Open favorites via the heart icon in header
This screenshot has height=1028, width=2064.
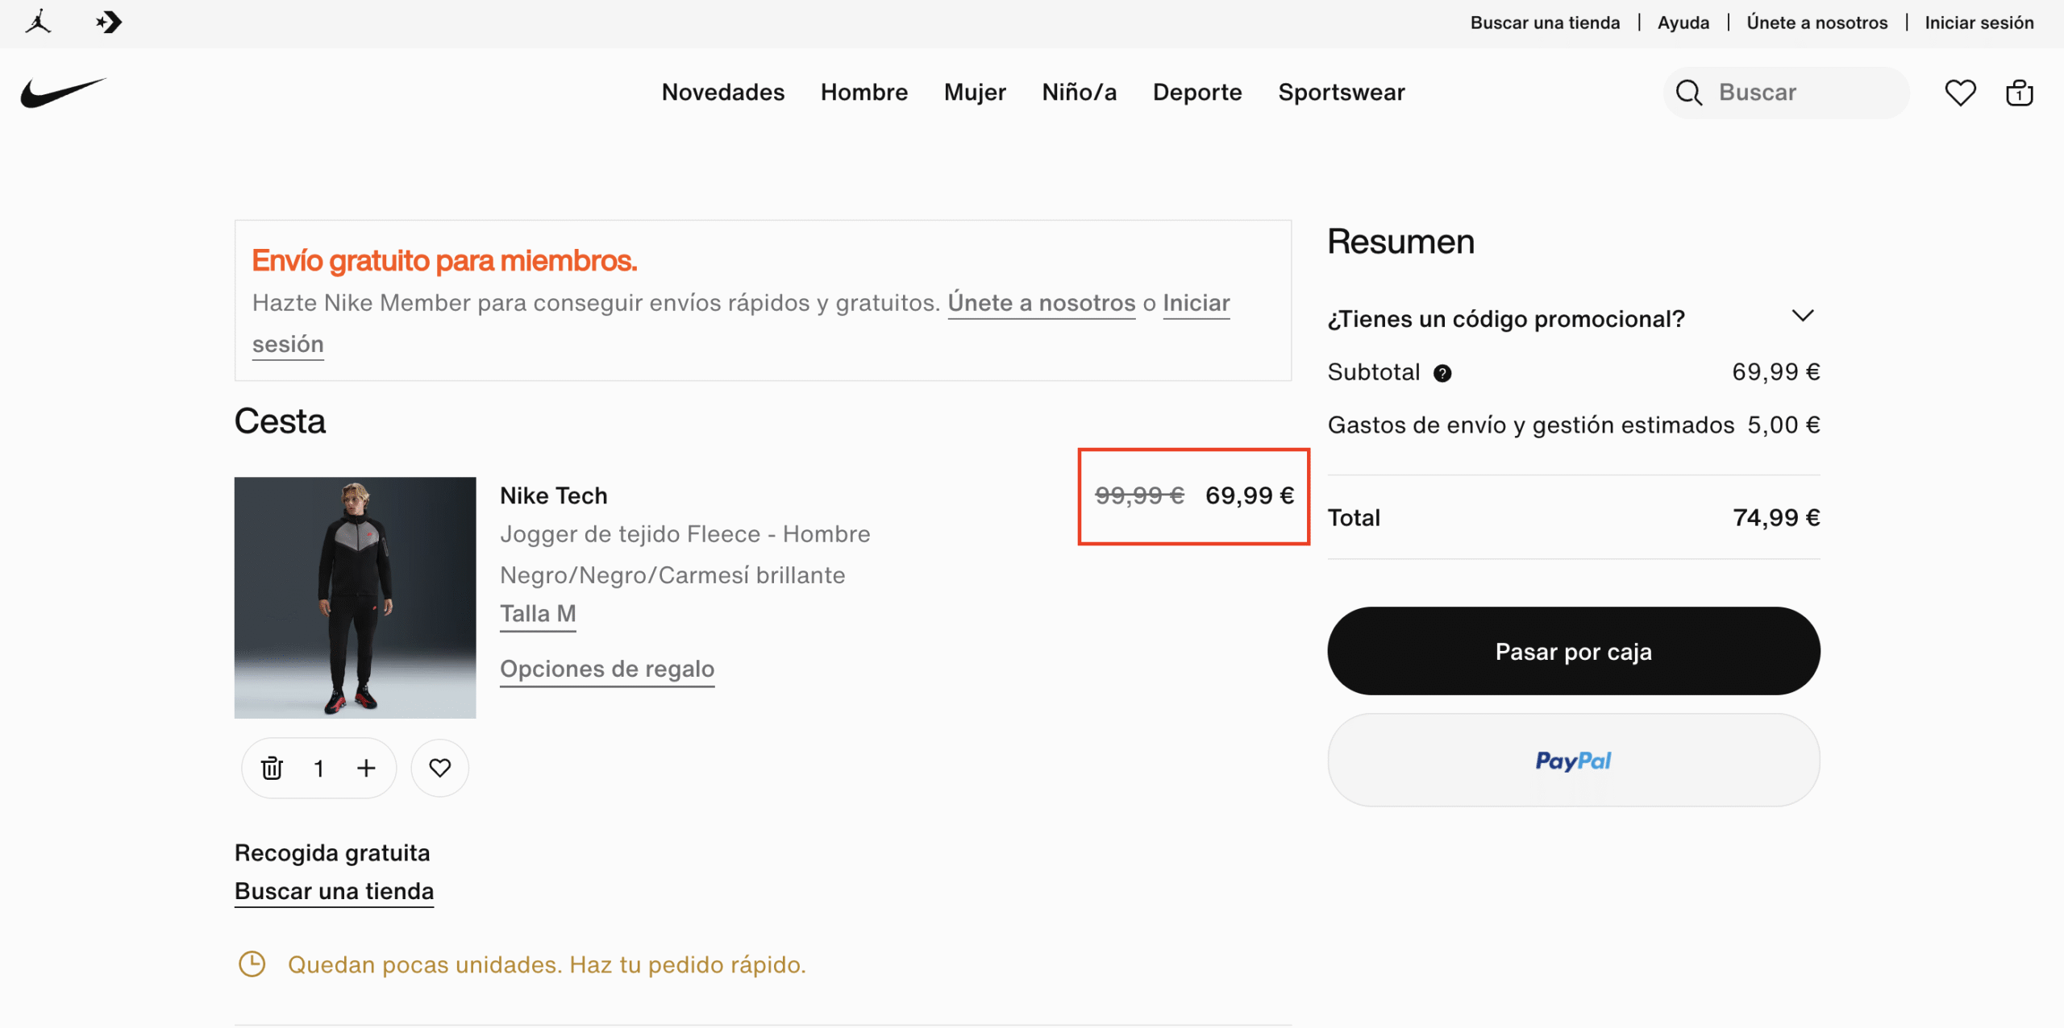pyautogui.click(x=1959, y=92)
